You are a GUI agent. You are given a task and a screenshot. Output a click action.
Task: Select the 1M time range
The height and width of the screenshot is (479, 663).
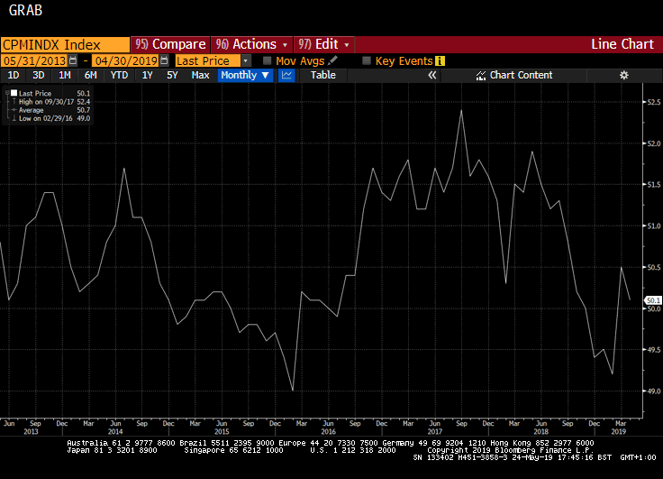pyautogui.click(x=64, y=76)
